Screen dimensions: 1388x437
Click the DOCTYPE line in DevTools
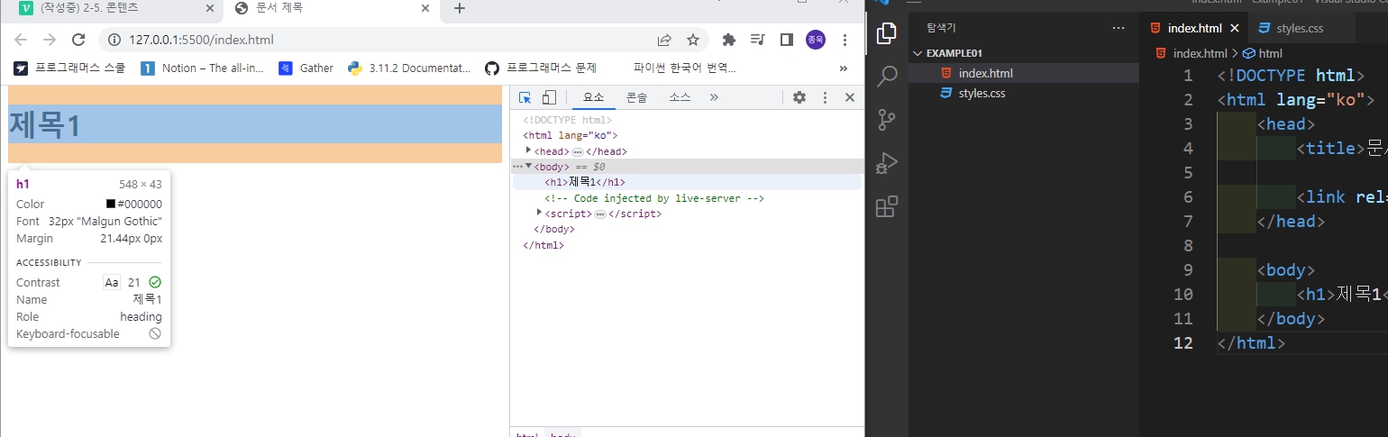[568, 120]
